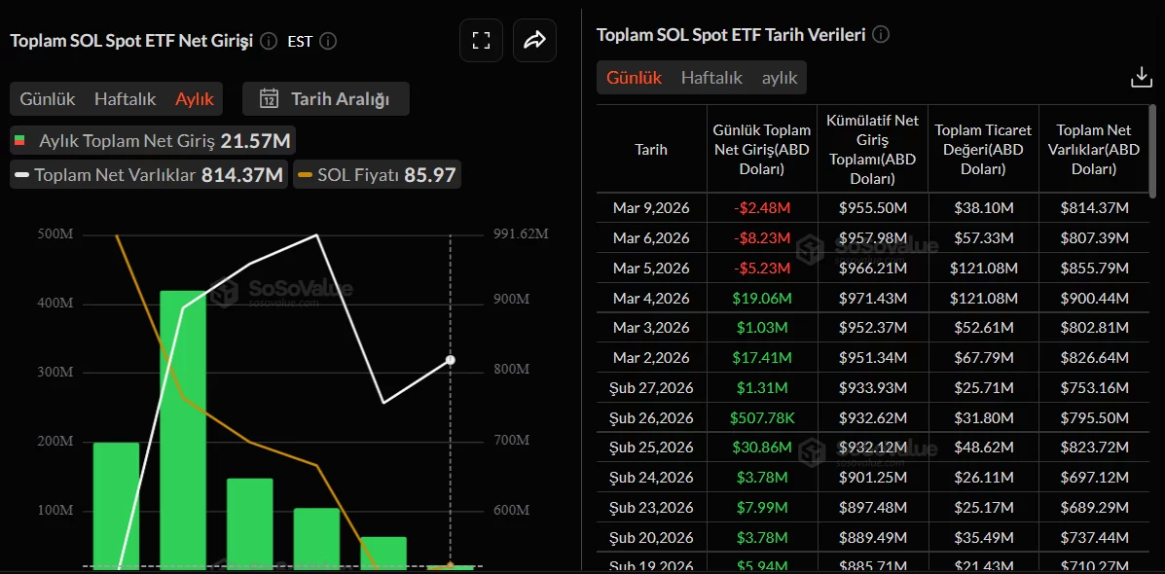Image resolution: width=1165 pixels, height=574 pixels.
Task: Toggle the SOL Fiyatı price line
Action: click(x=376, y=175)
